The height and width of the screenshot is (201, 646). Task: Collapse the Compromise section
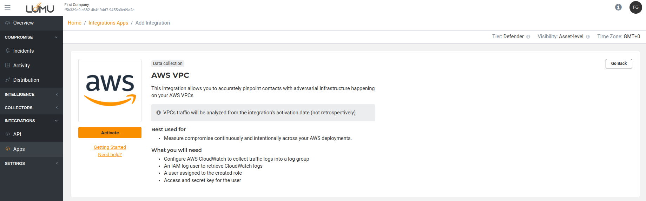tap(56, 37)
